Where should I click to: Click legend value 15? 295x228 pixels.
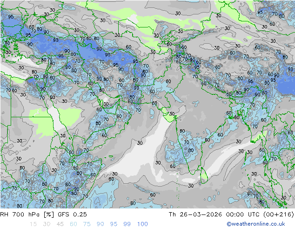coord(33,224)
